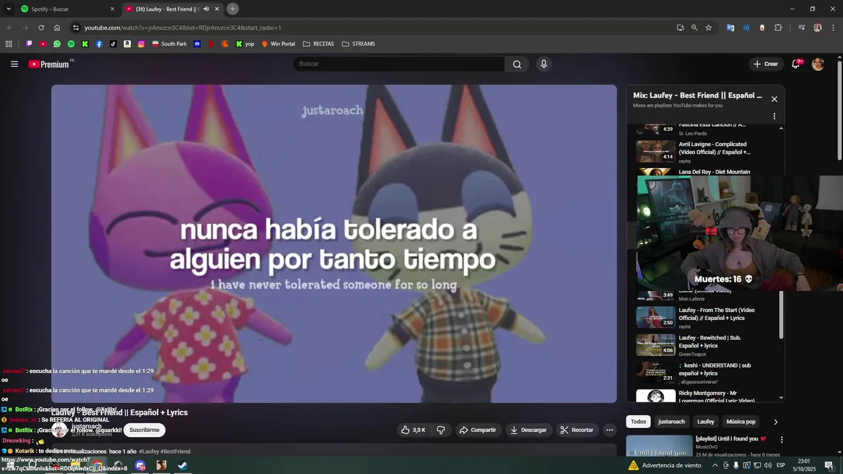Mute the Laufey tab audio icon
Screen dimensions: 843x474
pos(206,9)
